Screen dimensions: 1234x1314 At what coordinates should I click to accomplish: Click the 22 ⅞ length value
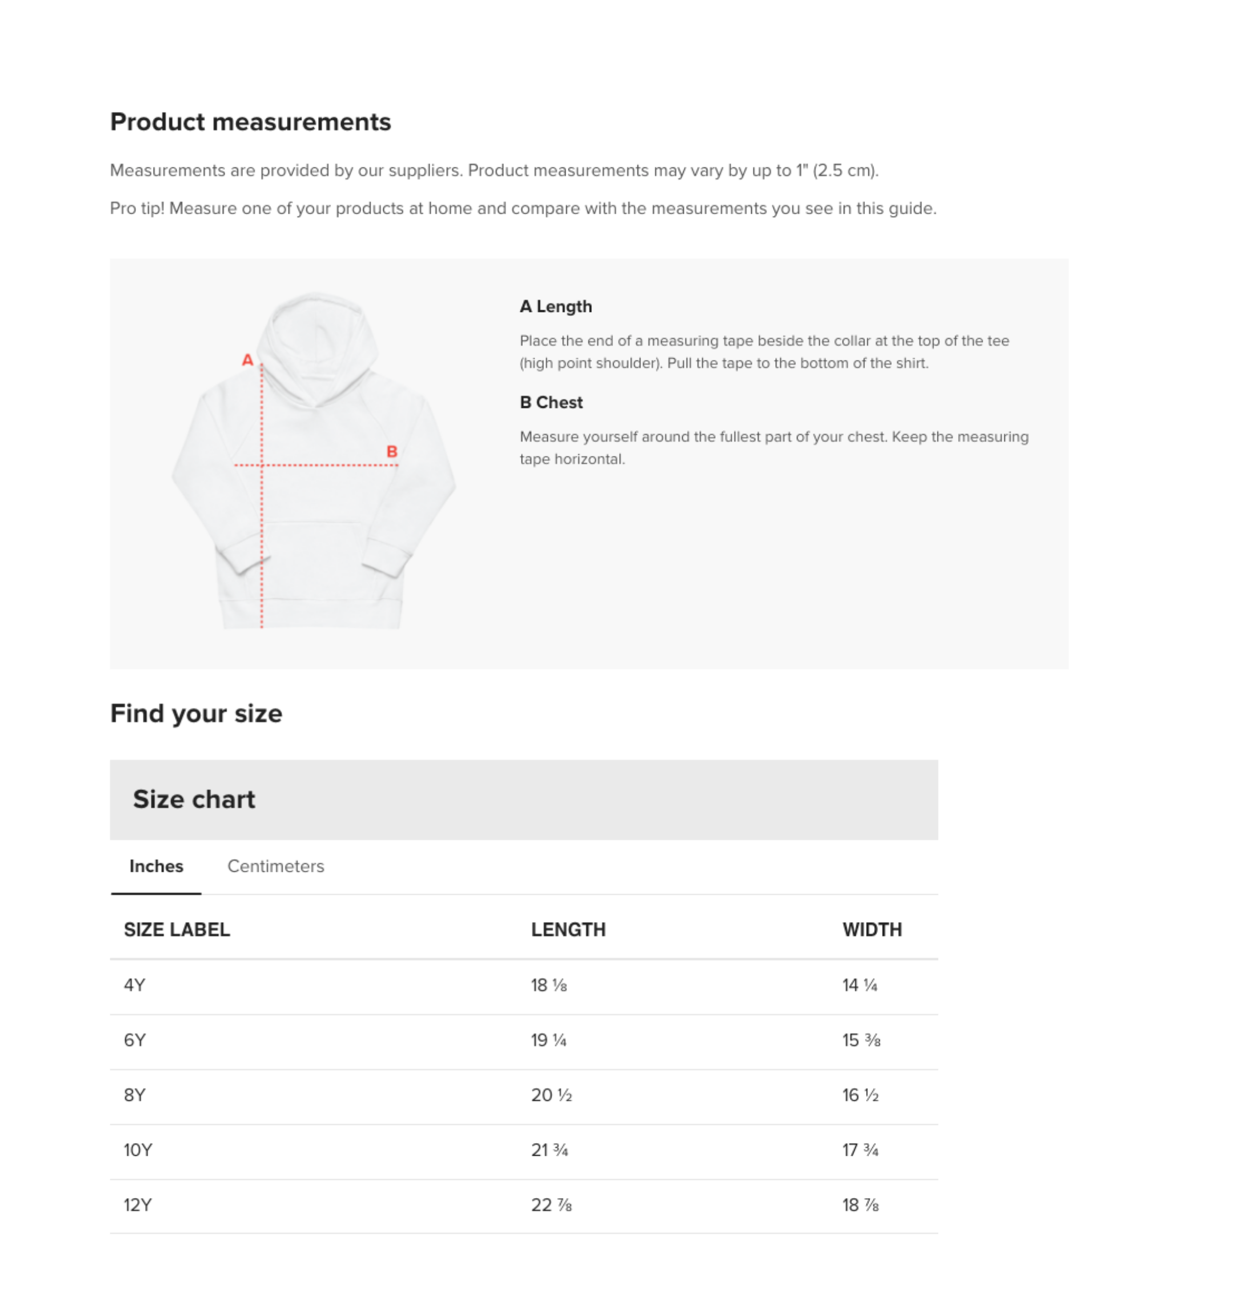coord(551,1205)
